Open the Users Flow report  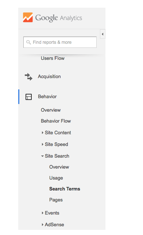tap(53, 58)
